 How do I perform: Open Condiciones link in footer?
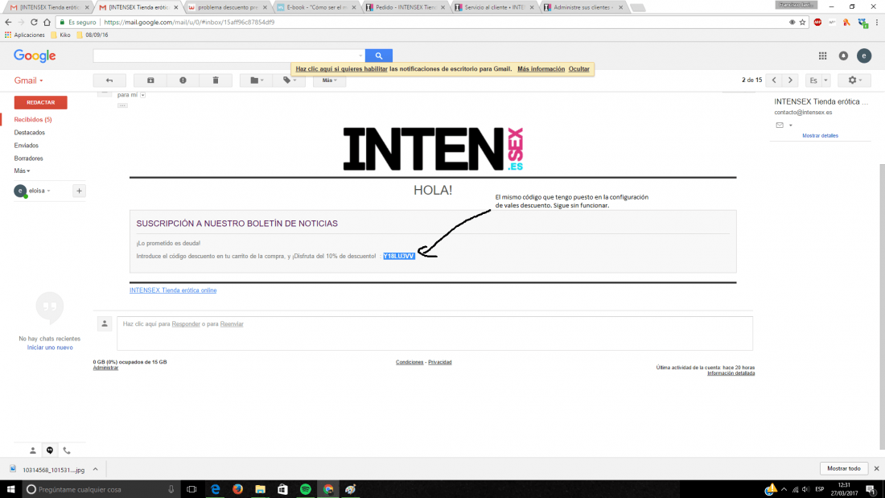(x=410, y=363)
